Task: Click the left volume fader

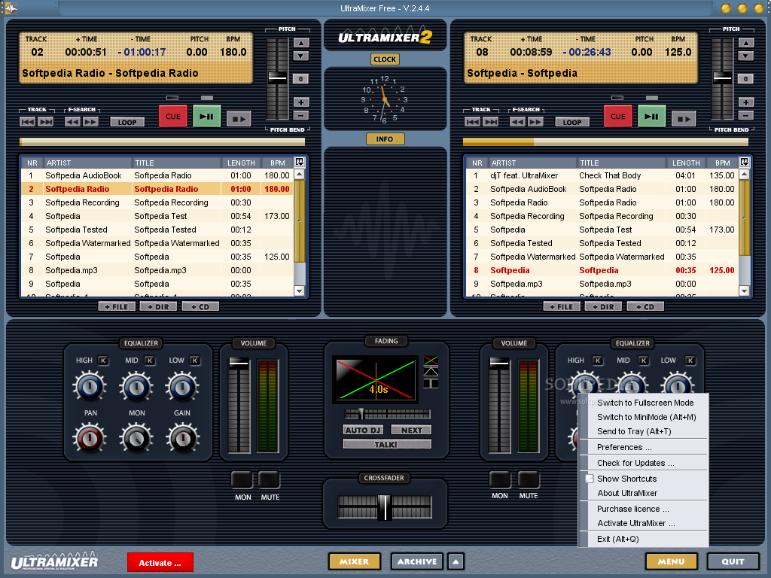Action: click(239, 364)
